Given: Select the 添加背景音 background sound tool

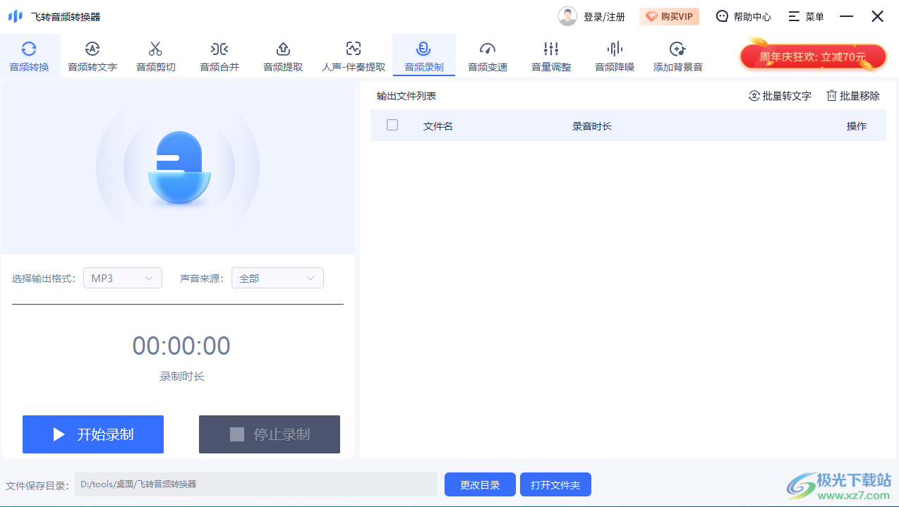Looking at the screenshot, I should point(677,55).
